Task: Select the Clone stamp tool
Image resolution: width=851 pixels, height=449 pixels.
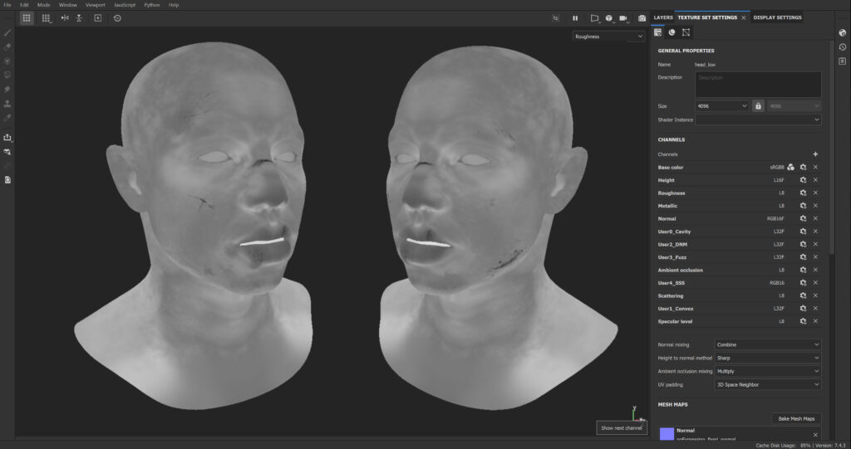Action: coord(7,104)
